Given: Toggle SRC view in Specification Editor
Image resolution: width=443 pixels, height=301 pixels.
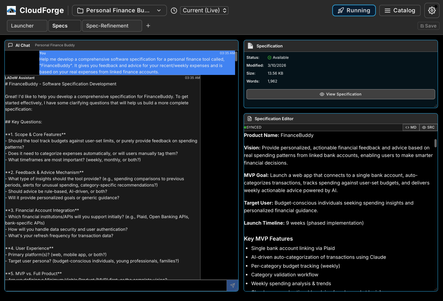Looking at the screenshot, I should click(x=428, y=127).
